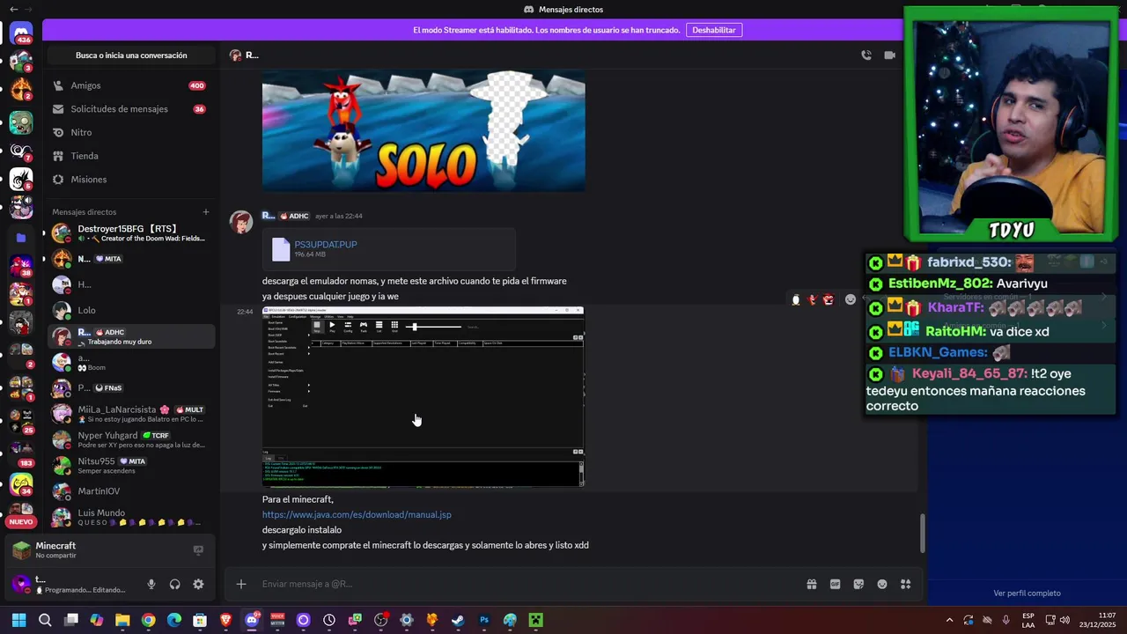The width and height of the screenshot is (1127, 634).
Task: Open Steam from taskbar
Action: pyautogui.click(x=458, y=620)
